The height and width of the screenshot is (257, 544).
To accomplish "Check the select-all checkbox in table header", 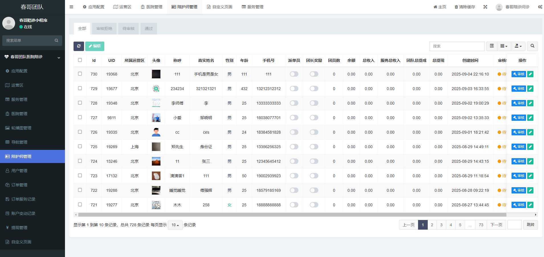I will [80, 60].
